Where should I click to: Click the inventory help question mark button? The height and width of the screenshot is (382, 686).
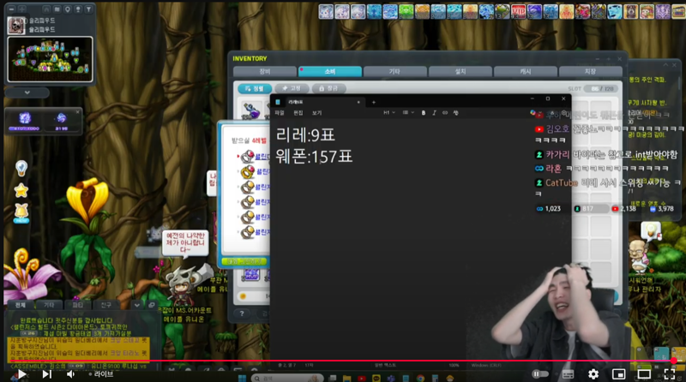(242, 313)
